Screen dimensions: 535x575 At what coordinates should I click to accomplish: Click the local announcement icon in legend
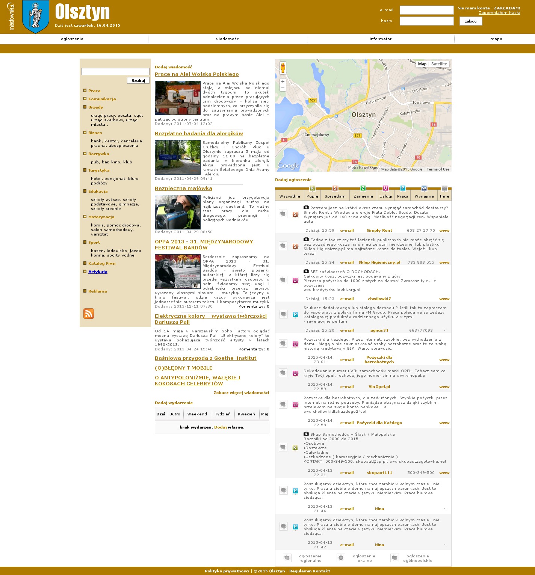coord(341,558)
